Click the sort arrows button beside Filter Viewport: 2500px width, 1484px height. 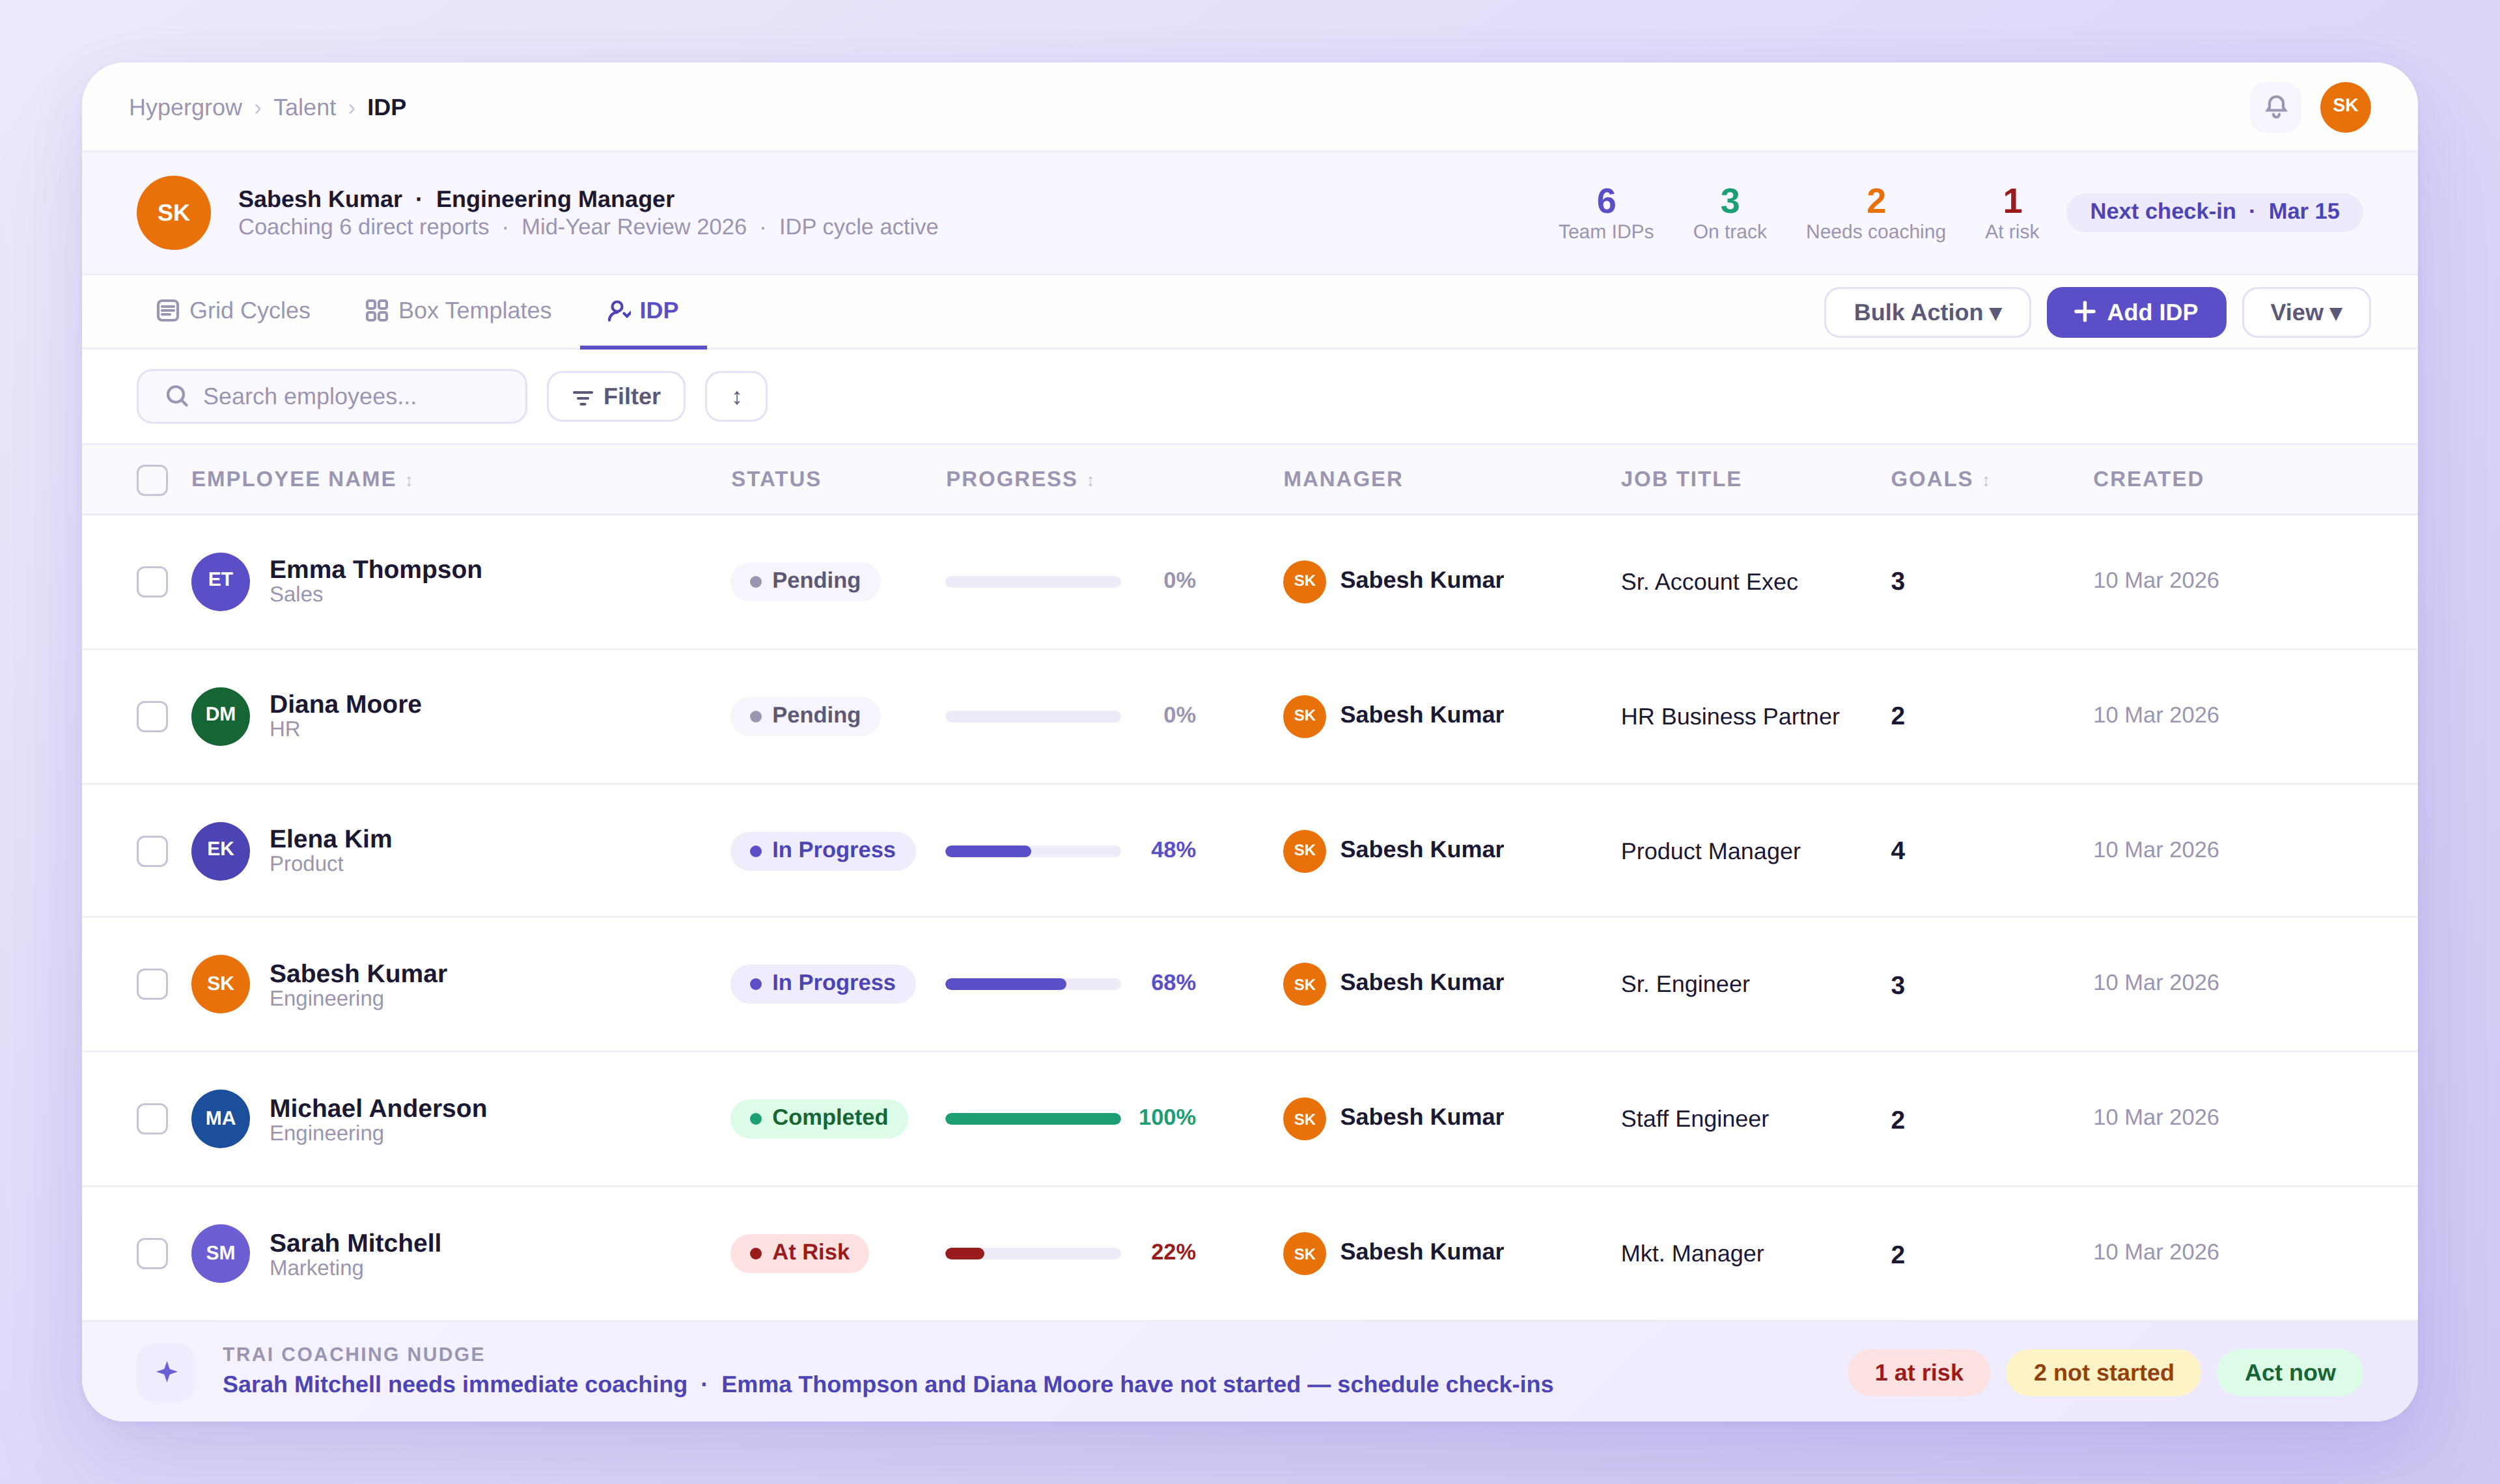[x=736, y=397]
